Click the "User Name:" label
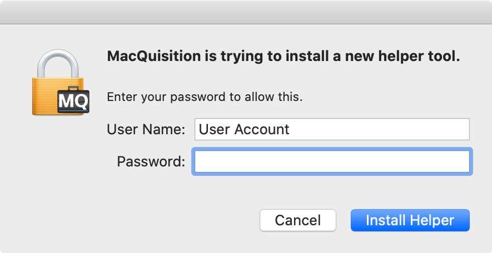Image resolution: width=492 pixels, height=253 pixels. 146,130
